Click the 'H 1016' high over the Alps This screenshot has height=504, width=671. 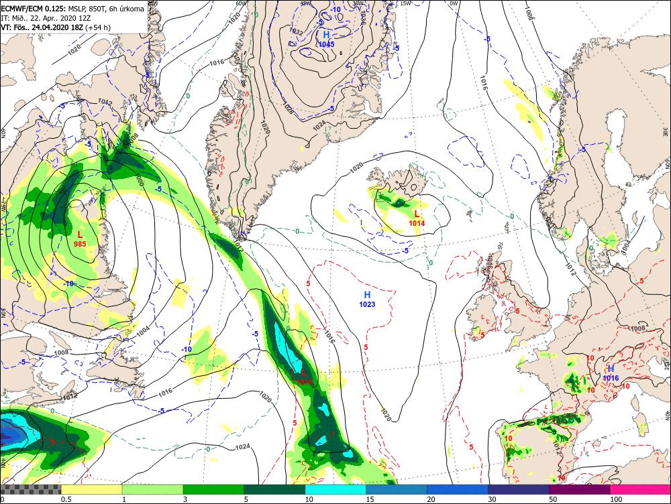pos(611,373)
